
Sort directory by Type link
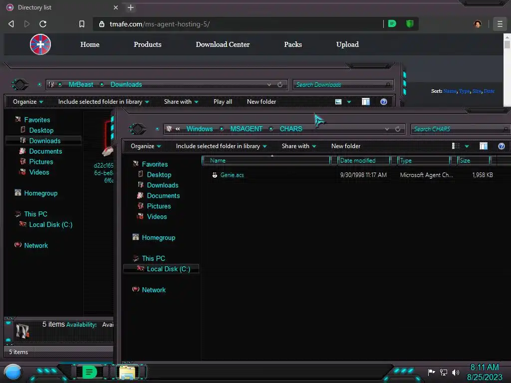click(x=465, y=91)
